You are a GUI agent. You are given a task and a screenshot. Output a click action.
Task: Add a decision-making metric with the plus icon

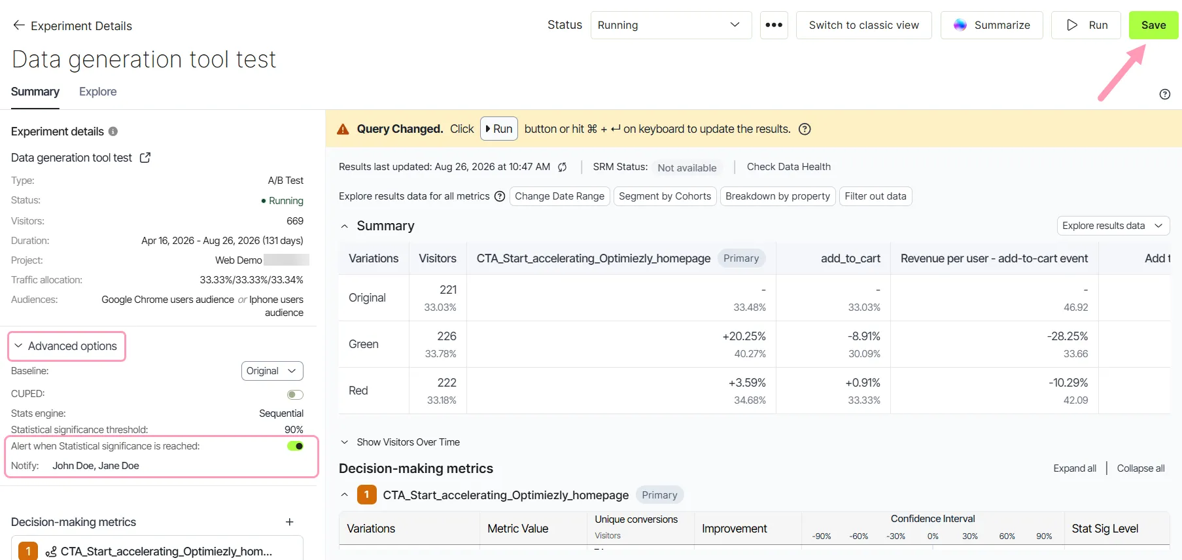pos(290,522)
